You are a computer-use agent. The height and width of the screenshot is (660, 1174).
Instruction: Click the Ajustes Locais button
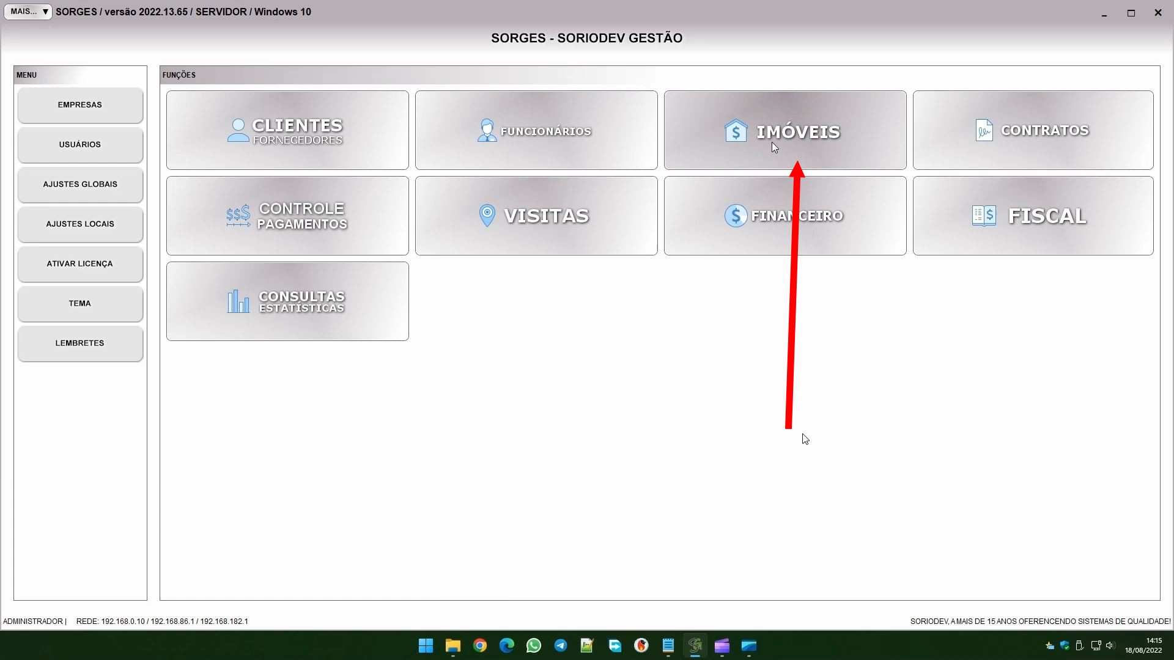[80, 224]
